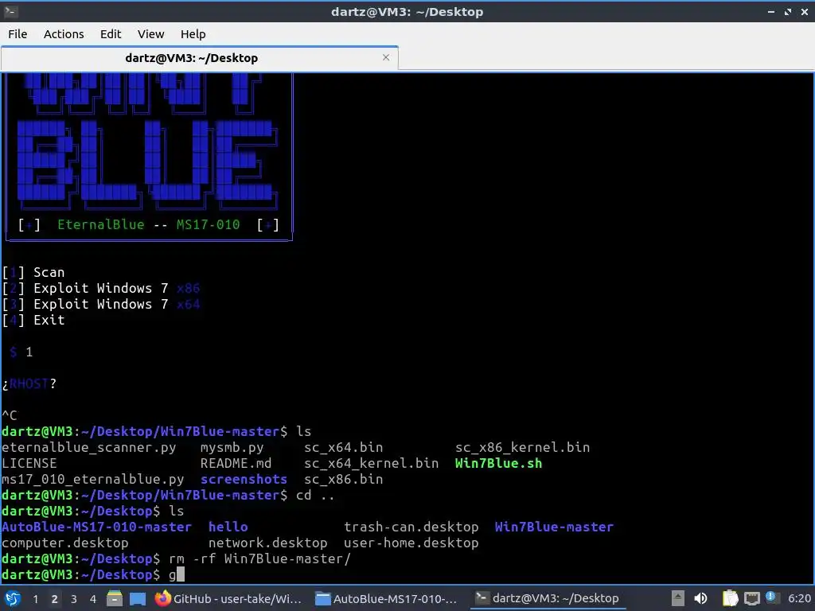Click the LICENSE file name

click(29, 464)
